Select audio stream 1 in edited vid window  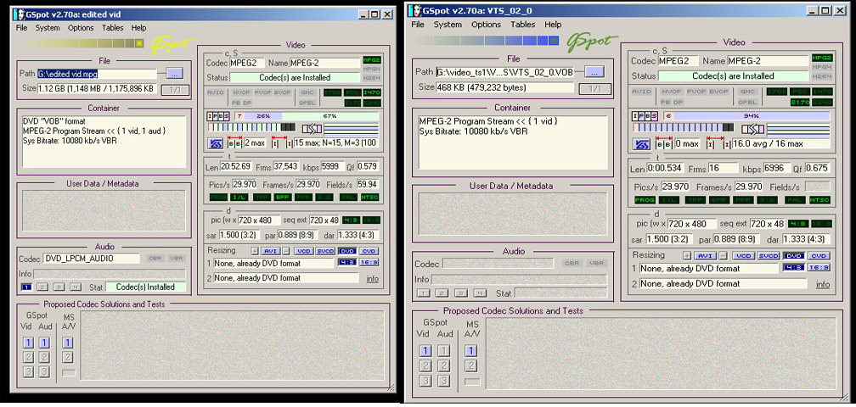click(27, 287)
